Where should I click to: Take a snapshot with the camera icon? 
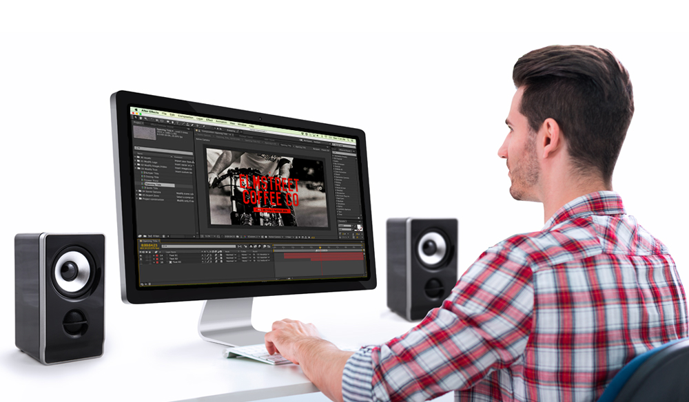[237, 236]
